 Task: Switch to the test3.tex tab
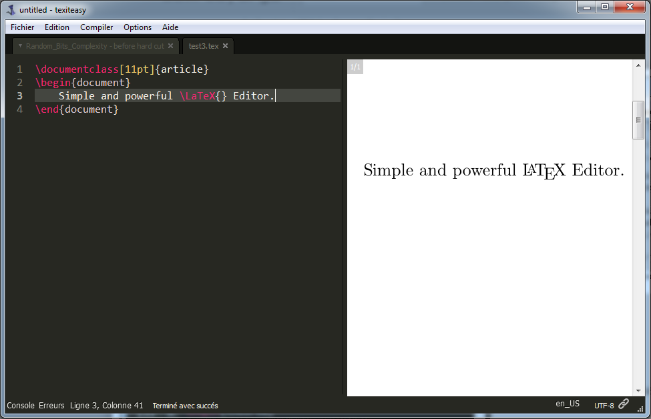pos(203,46)
